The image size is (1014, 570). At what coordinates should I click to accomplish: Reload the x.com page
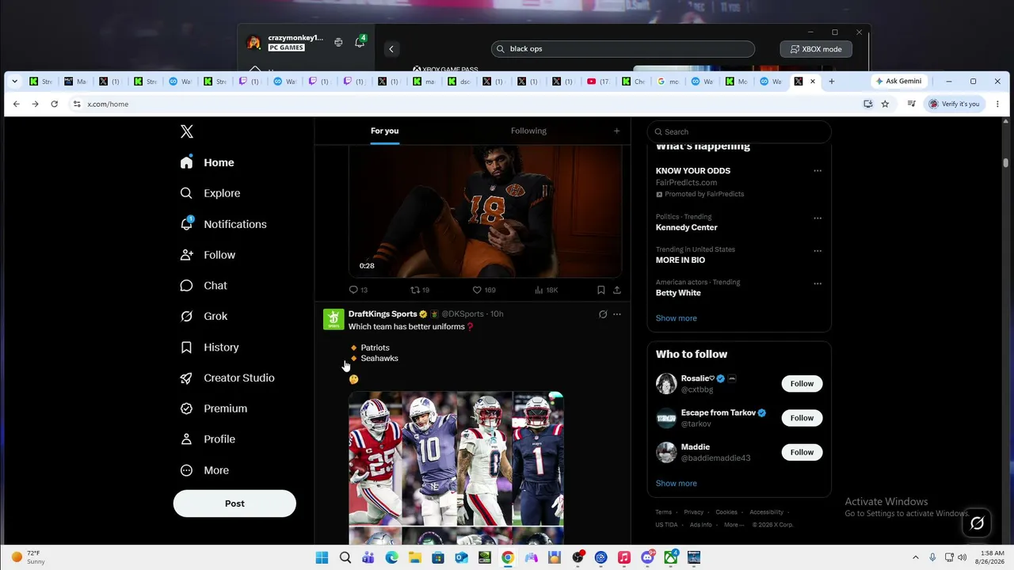(x=54, y=104)
